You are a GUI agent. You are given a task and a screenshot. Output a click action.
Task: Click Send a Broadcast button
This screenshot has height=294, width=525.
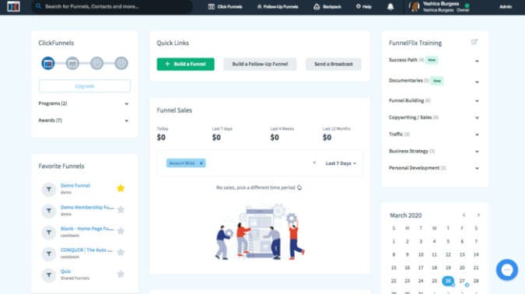334,64
